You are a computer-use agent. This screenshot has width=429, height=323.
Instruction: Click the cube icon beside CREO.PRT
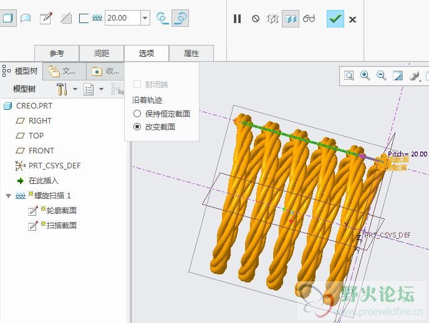8,106
